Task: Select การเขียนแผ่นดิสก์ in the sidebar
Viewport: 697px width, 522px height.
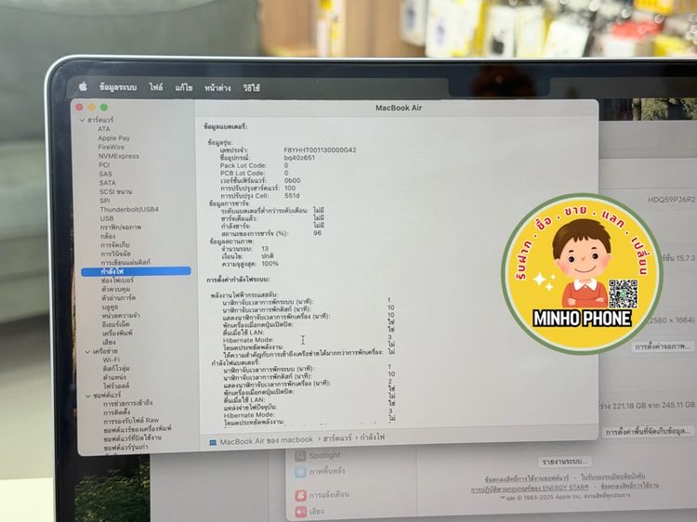Action: 125,263
